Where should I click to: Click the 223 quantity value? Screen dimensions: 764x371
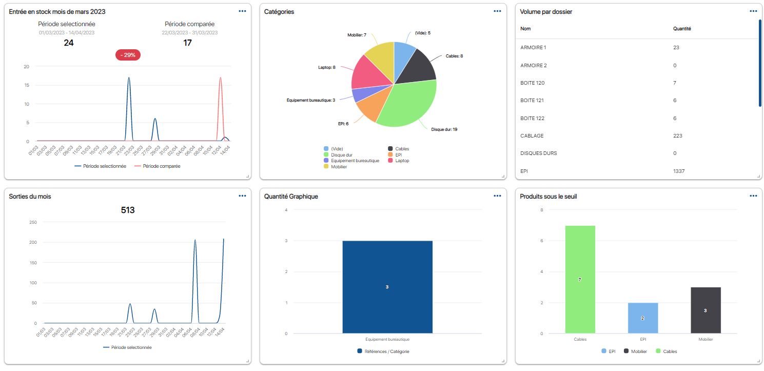coord(678,135)
